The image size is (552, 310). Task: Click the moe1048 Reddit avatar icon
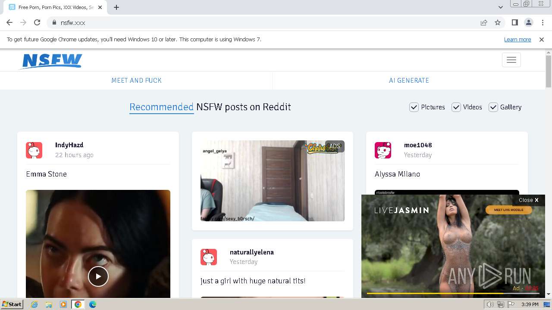tap(383, 150)
